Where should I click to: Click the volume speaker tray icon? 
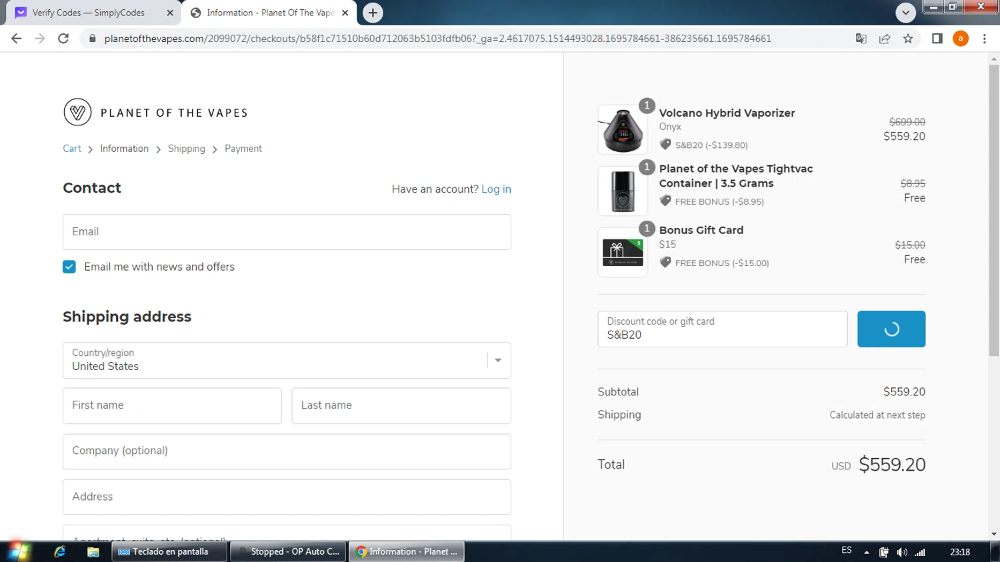point(902,552)
